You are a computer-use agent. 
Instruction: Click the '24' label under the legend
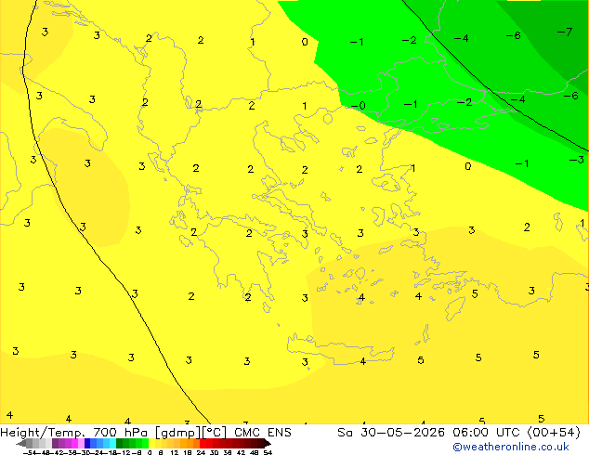[x=202, y=453]
